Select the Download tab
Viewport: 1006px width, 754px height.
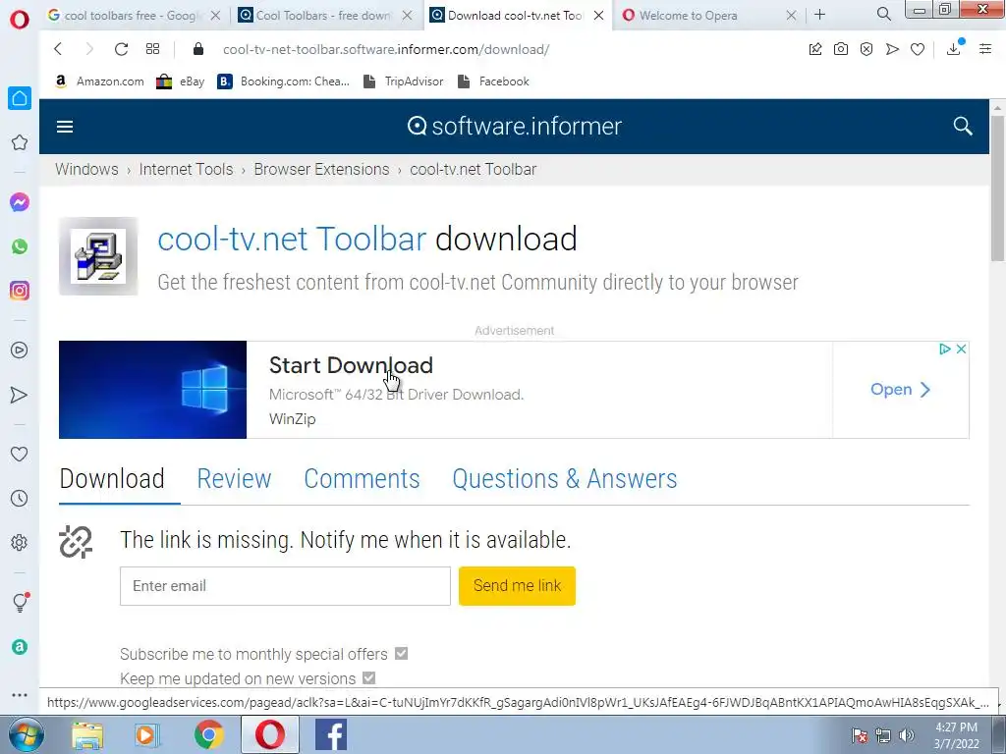pos(112,479)
